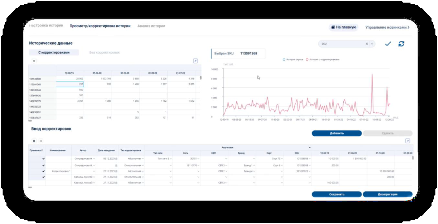Toggle История с корректировками legend series
Viewport: 438px width, 224px height.
coord(323,60)
